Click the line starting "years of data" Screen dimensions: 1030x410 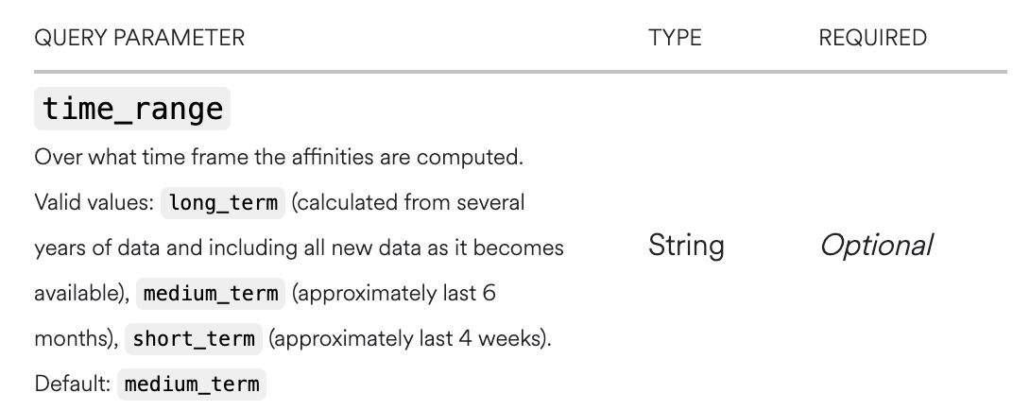coord(299,248)
